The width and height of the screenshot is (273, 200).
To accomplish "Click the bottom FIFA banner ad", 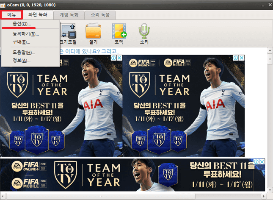I will [132, 175].
